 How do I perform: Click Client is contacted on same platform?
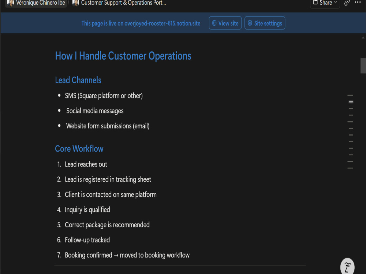(111, 195)
